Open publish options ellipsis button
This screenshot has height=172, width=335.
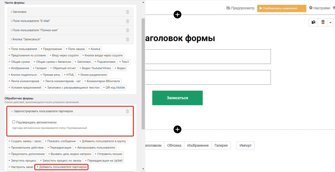pos(303,8)
